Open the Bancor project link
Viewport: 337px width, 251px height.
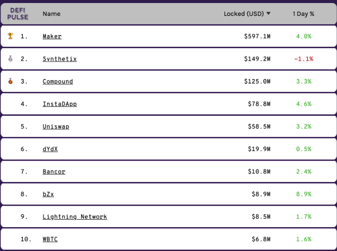tap(54, 171)
